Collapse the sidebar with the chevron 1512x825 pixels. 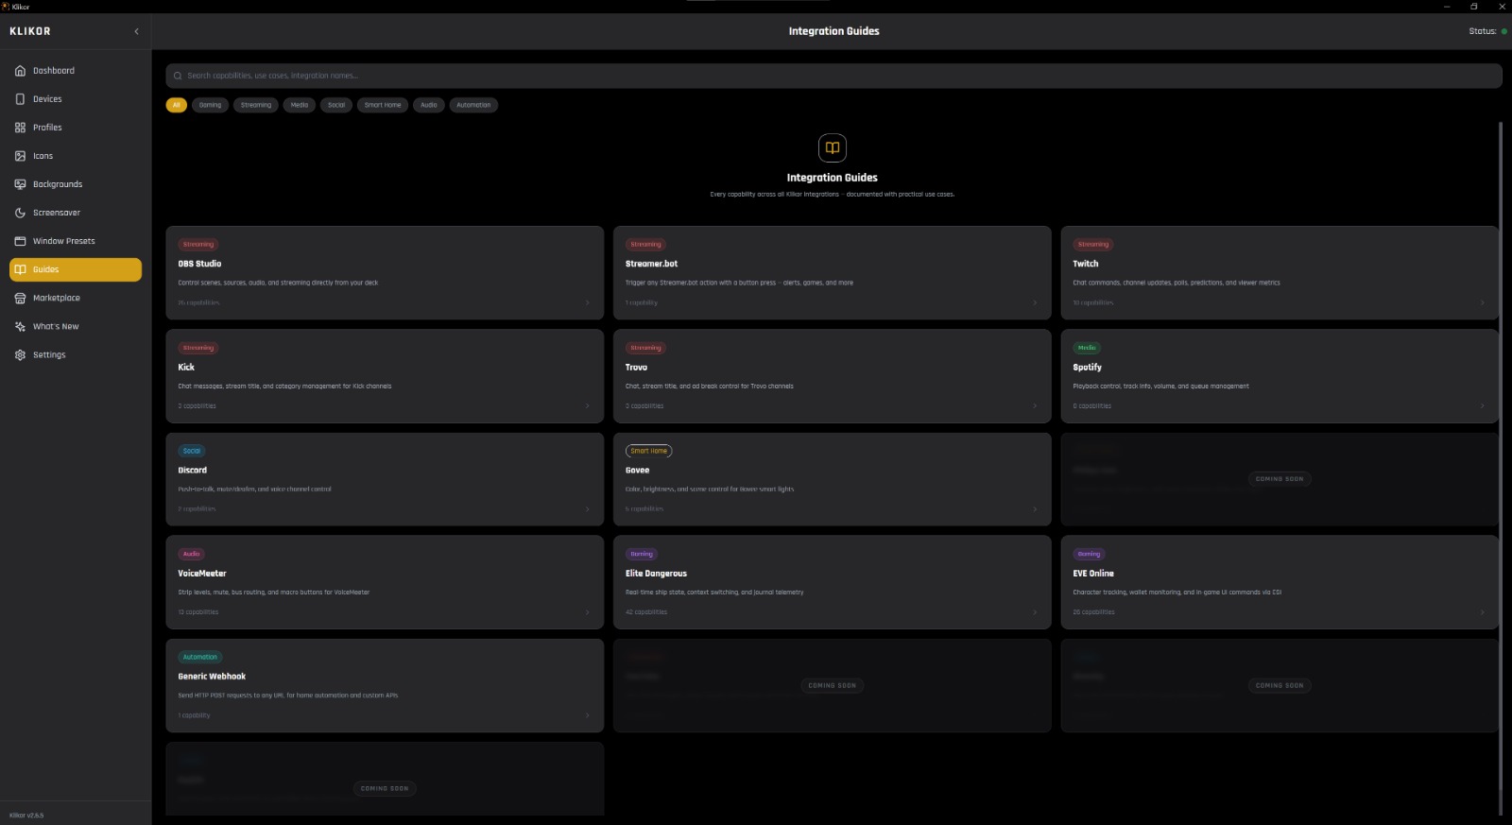(136, 31)
